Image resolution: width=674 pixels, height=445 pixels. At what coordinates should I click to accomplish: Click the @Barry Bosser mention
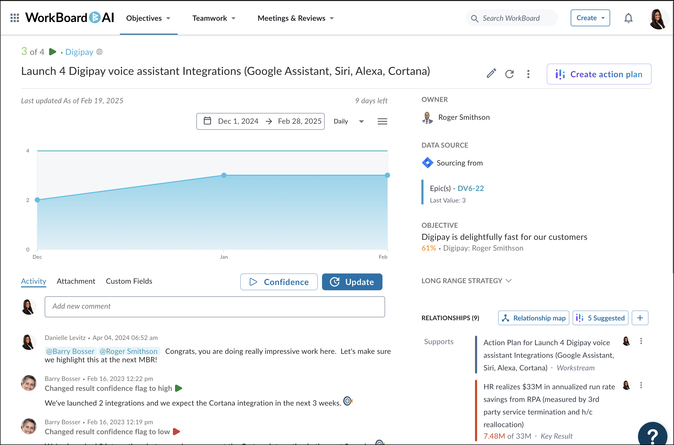click(70, 351)
